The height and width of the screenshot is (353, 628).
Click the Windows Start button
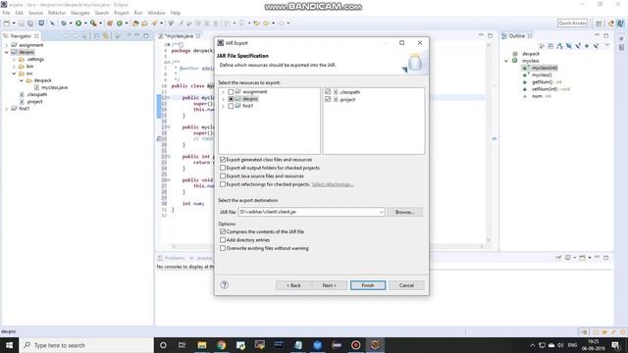(9, 345)
